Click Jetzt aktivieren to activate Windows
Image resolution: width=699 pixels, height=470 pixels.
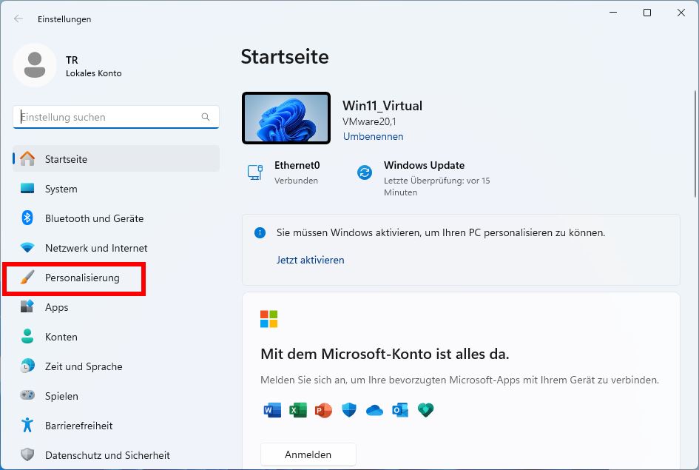(310, 260)
